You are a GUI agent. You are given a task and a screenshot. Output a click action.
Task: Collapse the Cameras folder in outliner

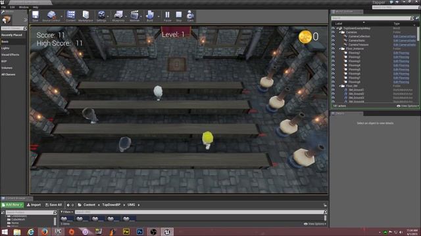(340, 32)
